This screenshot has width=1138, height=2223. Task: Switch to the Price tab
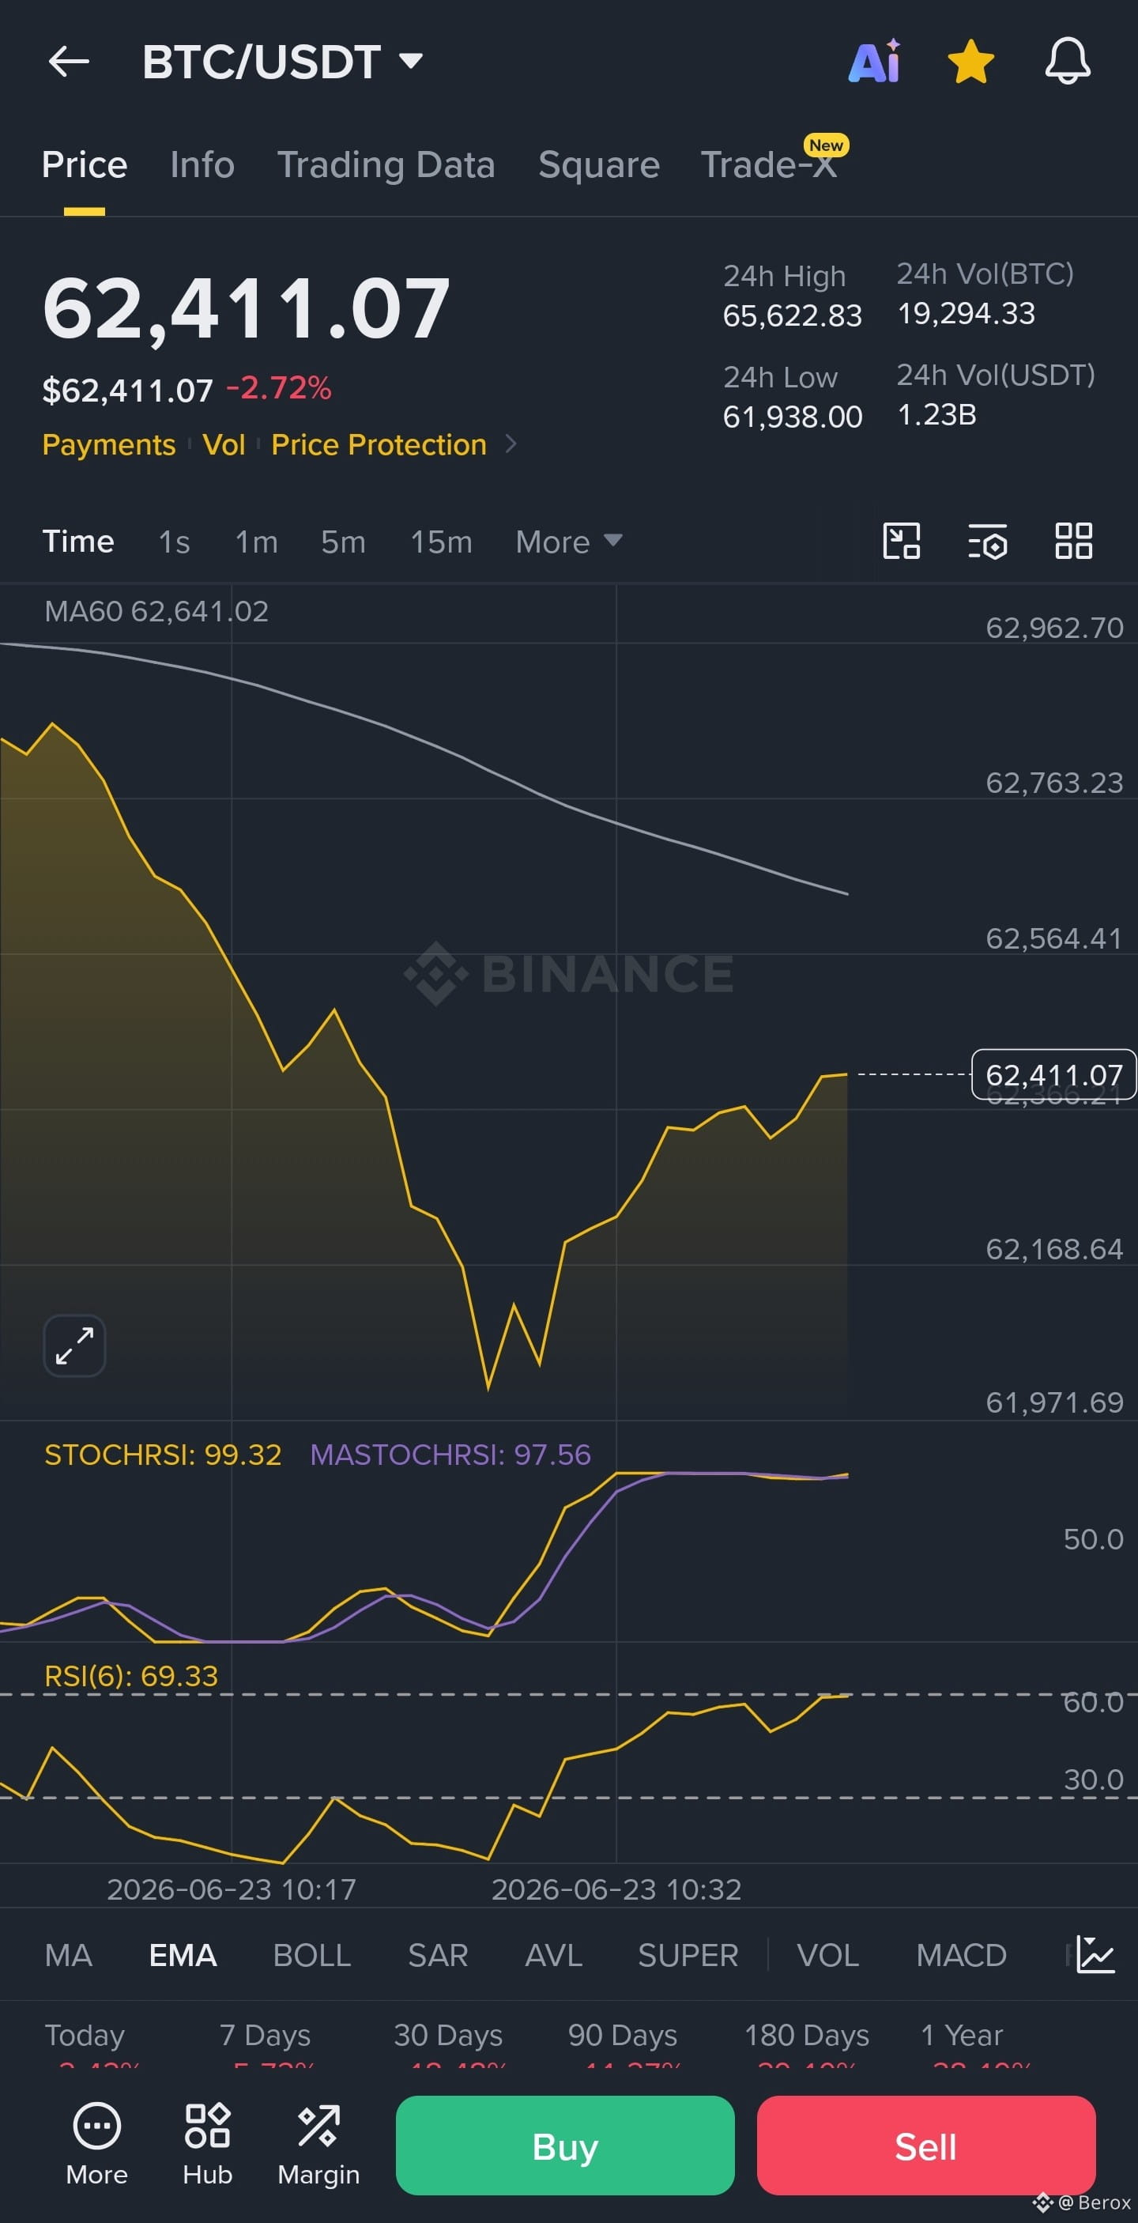pos(85,164)
